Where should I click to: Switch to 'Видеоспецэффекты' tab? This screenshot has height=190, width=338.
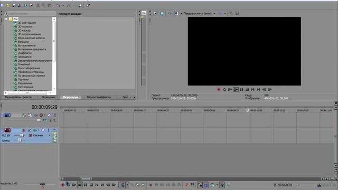tap(99, 97)
